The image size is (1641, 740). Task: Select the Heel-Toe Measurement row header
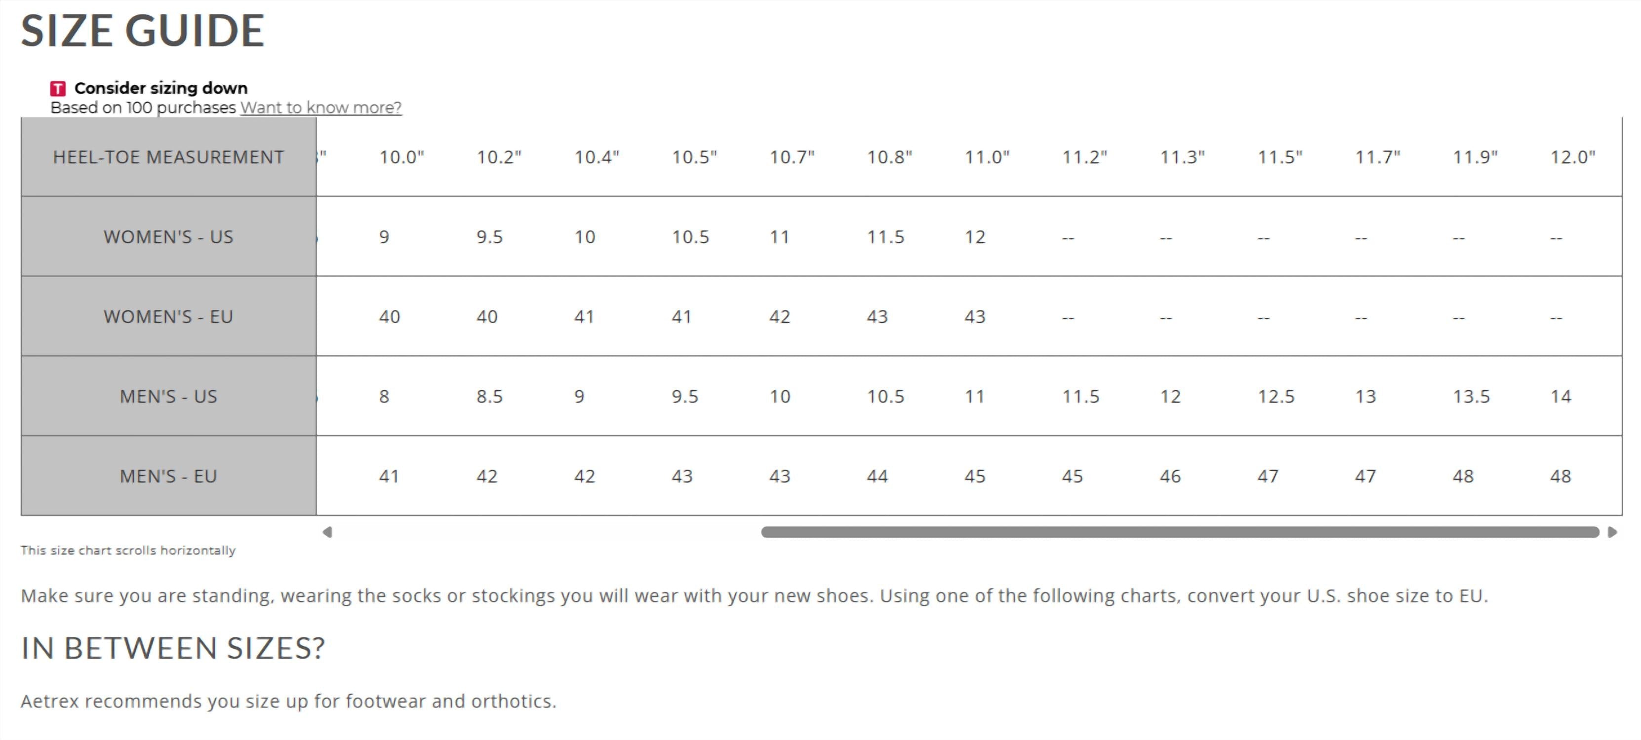[x=168, y=157]
